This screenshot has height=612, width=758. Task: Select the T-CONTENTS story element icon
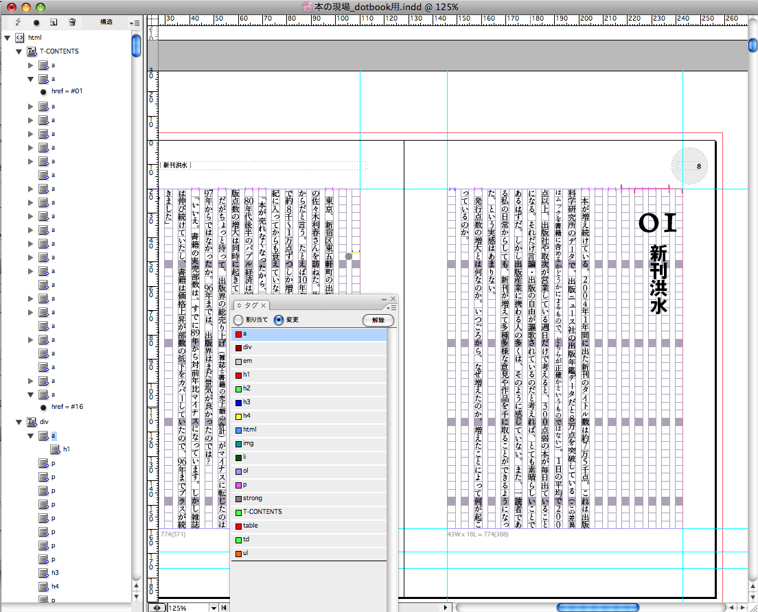click(32, 51)
